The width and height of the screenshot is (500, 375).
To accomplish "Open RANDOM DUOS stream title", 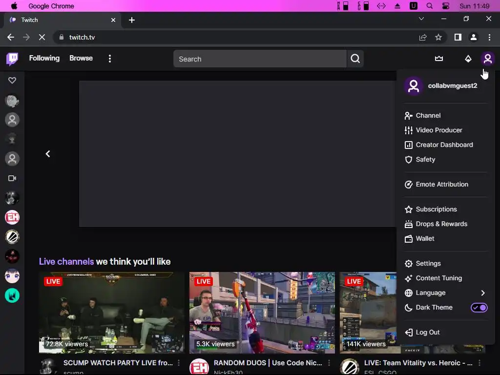I will pos(268,363).
